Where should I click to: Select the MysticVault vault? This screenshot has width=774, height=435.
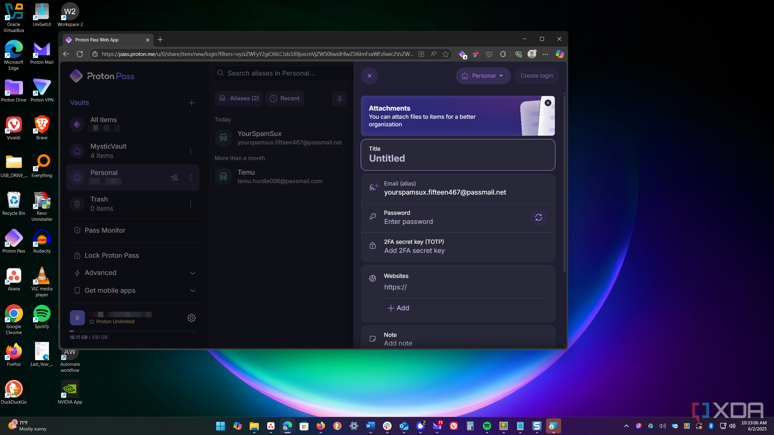click(132, 151)
